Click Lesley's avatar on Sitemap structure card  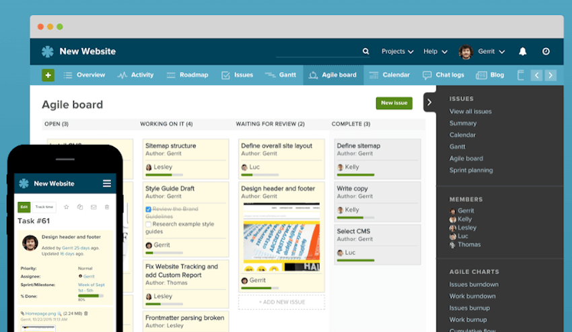149,167
